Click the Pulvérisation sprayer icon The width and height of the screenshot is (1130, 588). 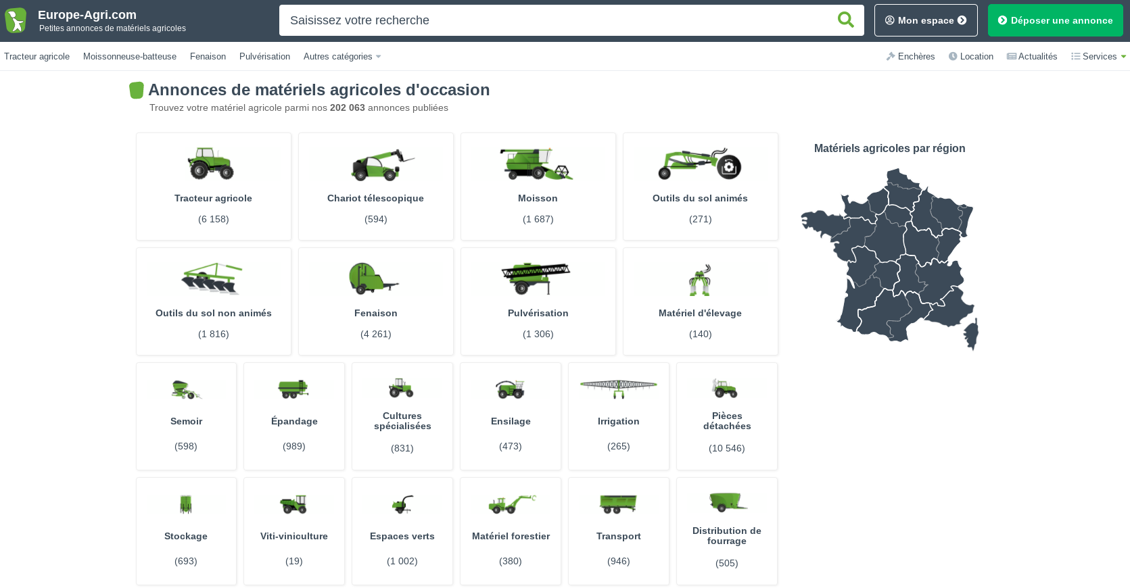point(536,278)
